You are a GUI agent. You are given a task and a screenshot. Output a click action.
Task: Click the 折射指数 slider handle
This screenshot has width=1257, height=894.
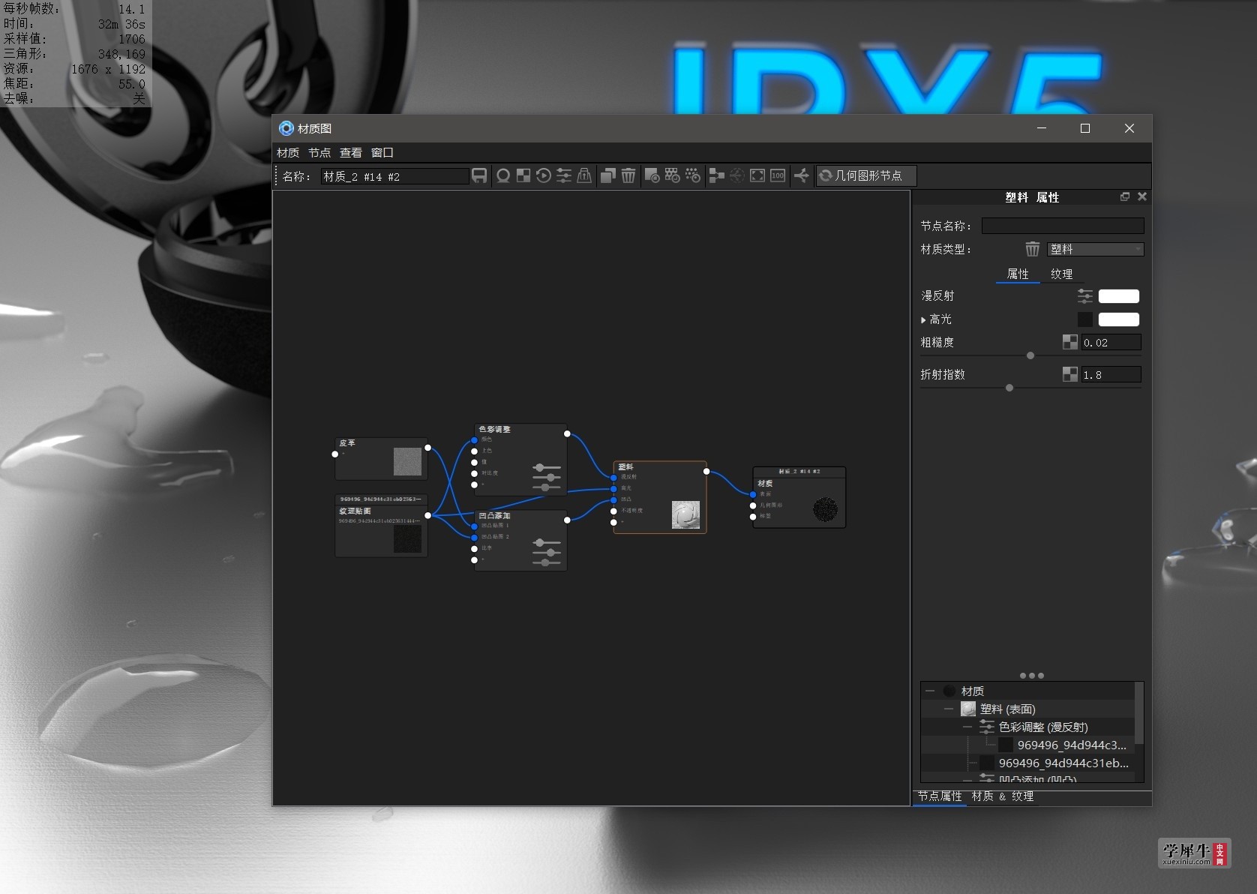[x=1009, y=388]
